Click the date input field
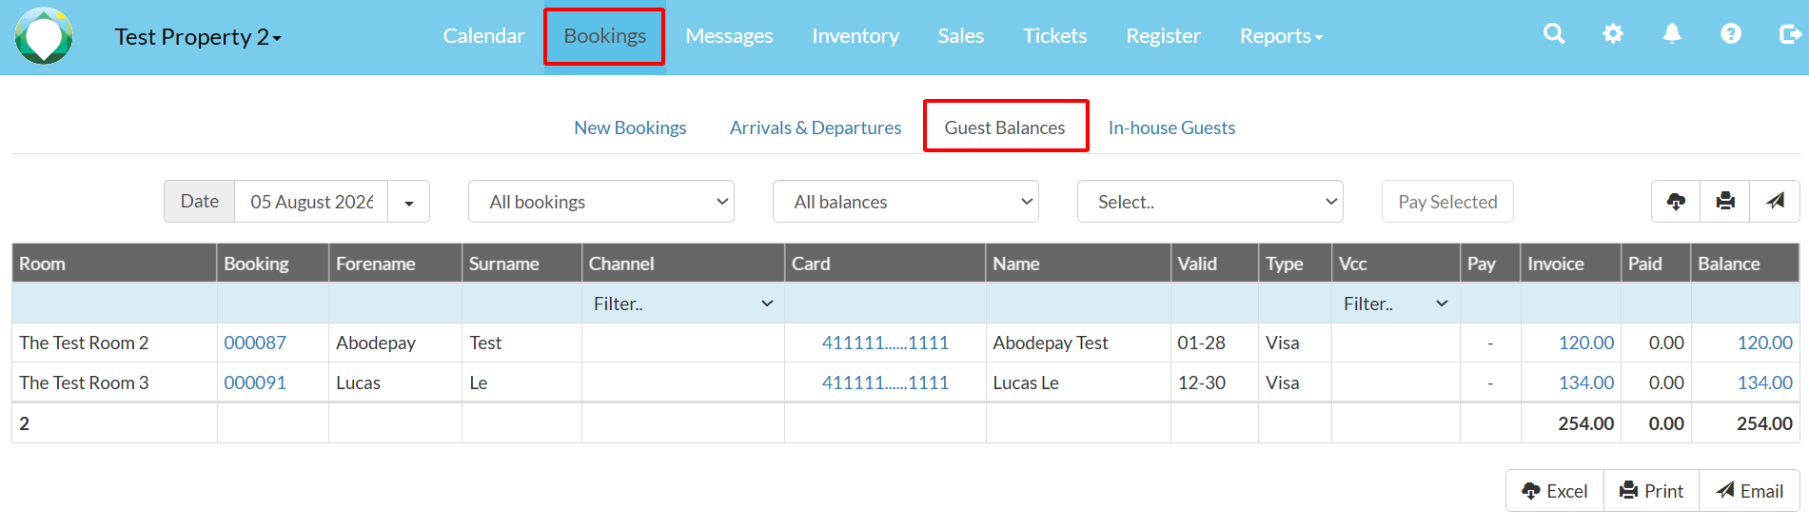This screenshot has height=530, width=1809. pyautogui.click(x=311, y=202)
